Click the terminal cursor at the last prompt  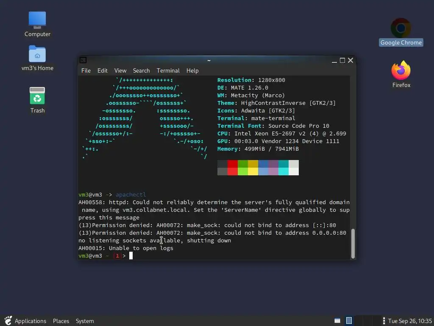pyautogui.click(x=131, y=256)
